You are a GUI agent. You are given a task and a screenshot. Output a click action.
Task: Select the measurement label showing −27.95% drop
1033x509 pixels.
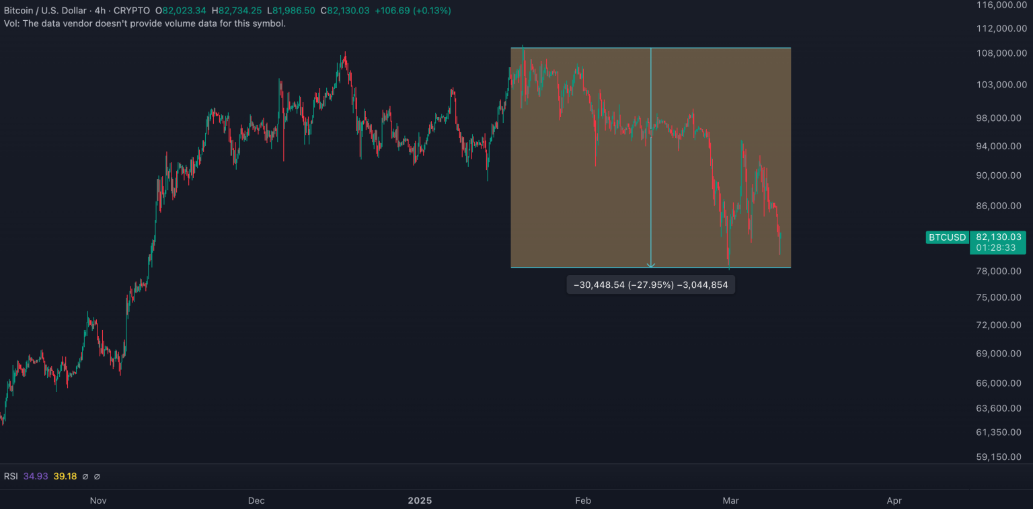650,284
